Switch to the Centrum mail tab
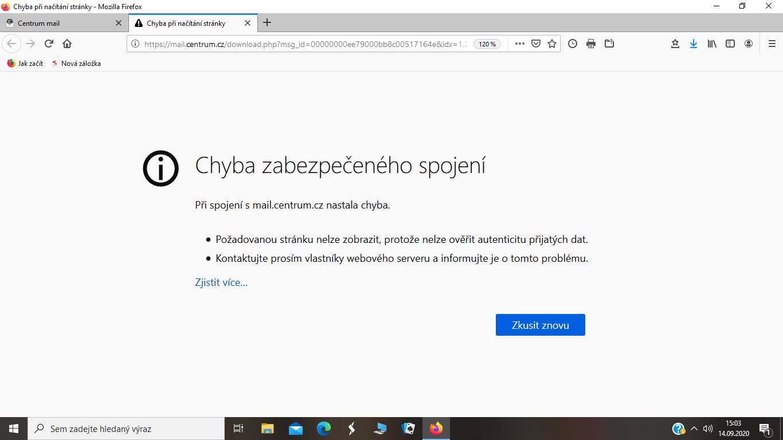Screen dimensions: 783x440 click(x=64, y=23)
